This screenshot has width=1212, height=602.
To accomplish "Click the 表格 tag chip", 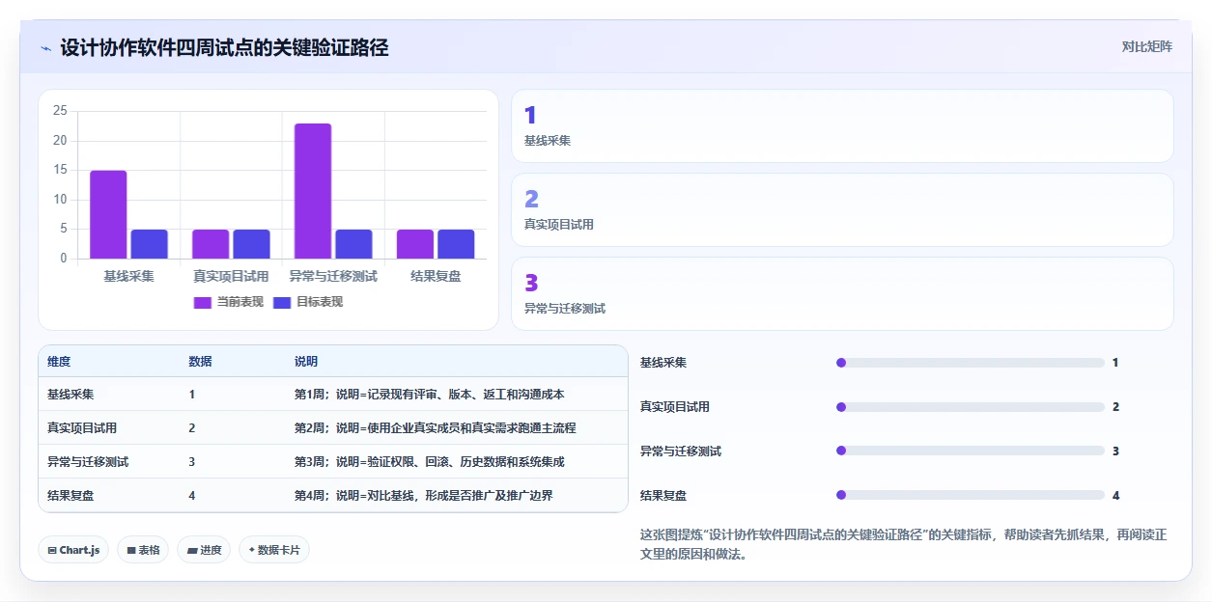I will (143, 550).
